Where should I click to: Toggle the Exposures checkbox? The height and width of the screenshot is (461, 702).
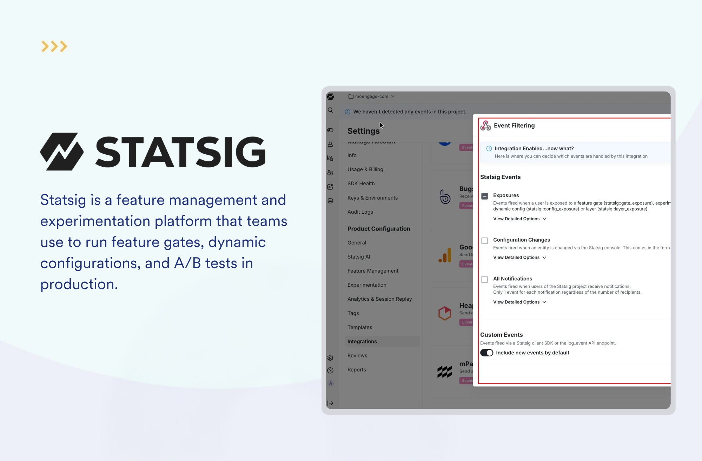pyautogui.click(x=485, y=196)
